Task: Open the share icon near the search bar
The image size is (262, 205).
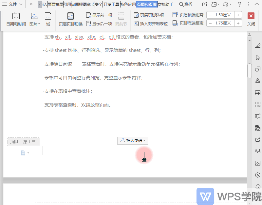Action: click(204, 4)
